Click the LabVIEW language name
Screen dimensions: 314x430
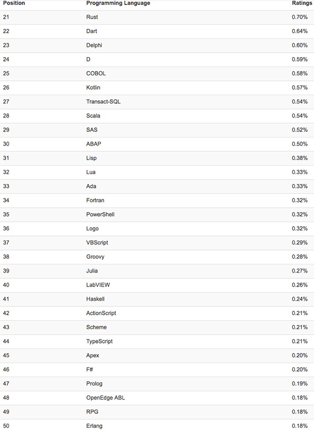98,285
